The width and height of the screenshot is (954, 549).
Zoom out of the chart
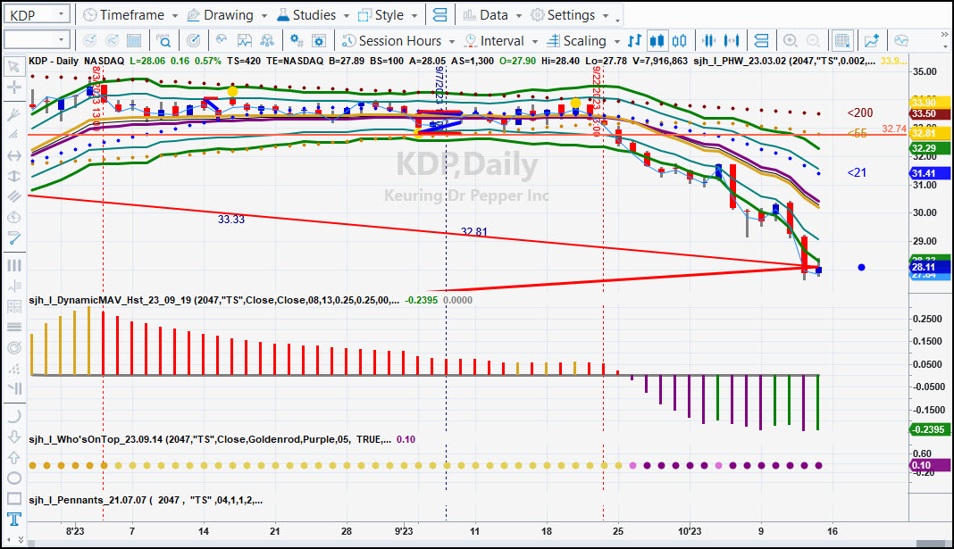813,41
